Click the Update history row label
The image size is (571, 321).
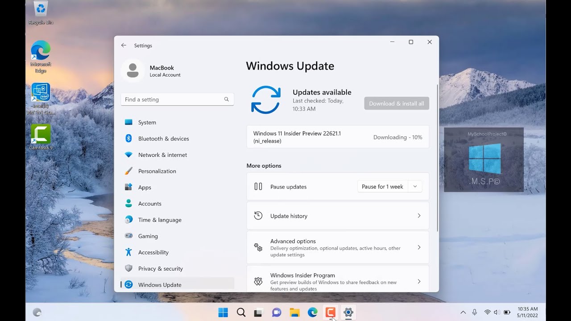(289, 216)
